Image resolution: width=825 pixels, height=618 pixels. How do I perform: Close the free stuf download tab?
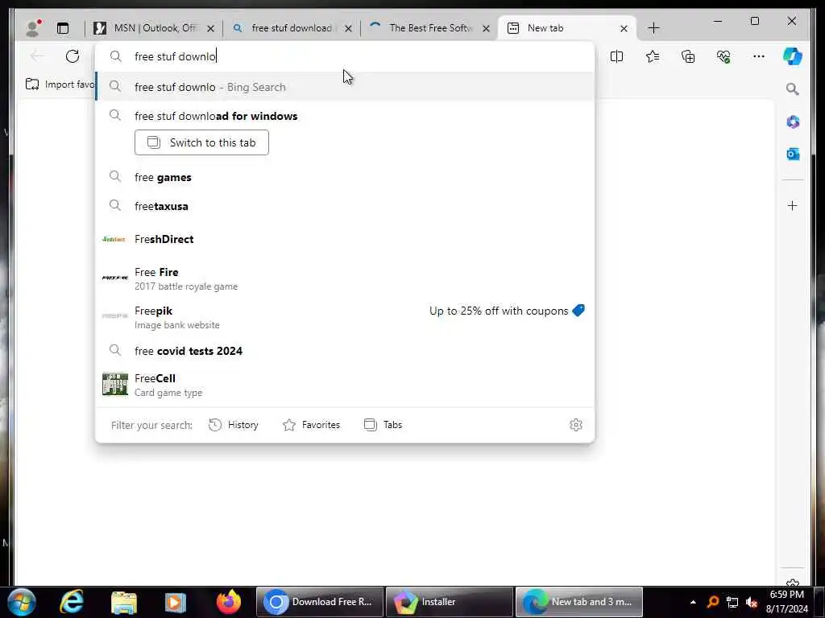pos(348,28)
